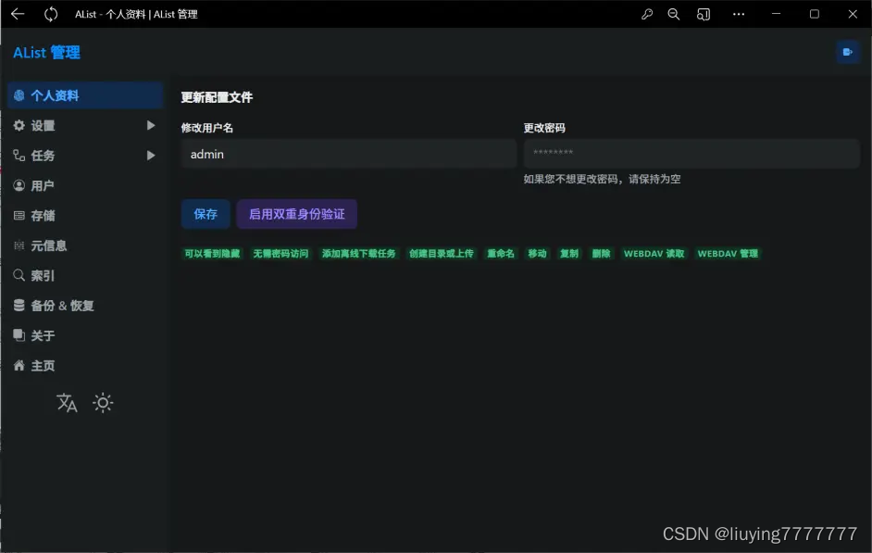Image resolution: width=872 pixels, height=553 pixels.
Task: Open the 存储 storage page
Action: pyautogui.click(x=85, y=215)
